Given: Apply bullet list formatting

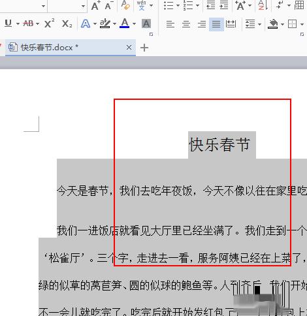Looking at the screenshot, I should tap(169, 5).
